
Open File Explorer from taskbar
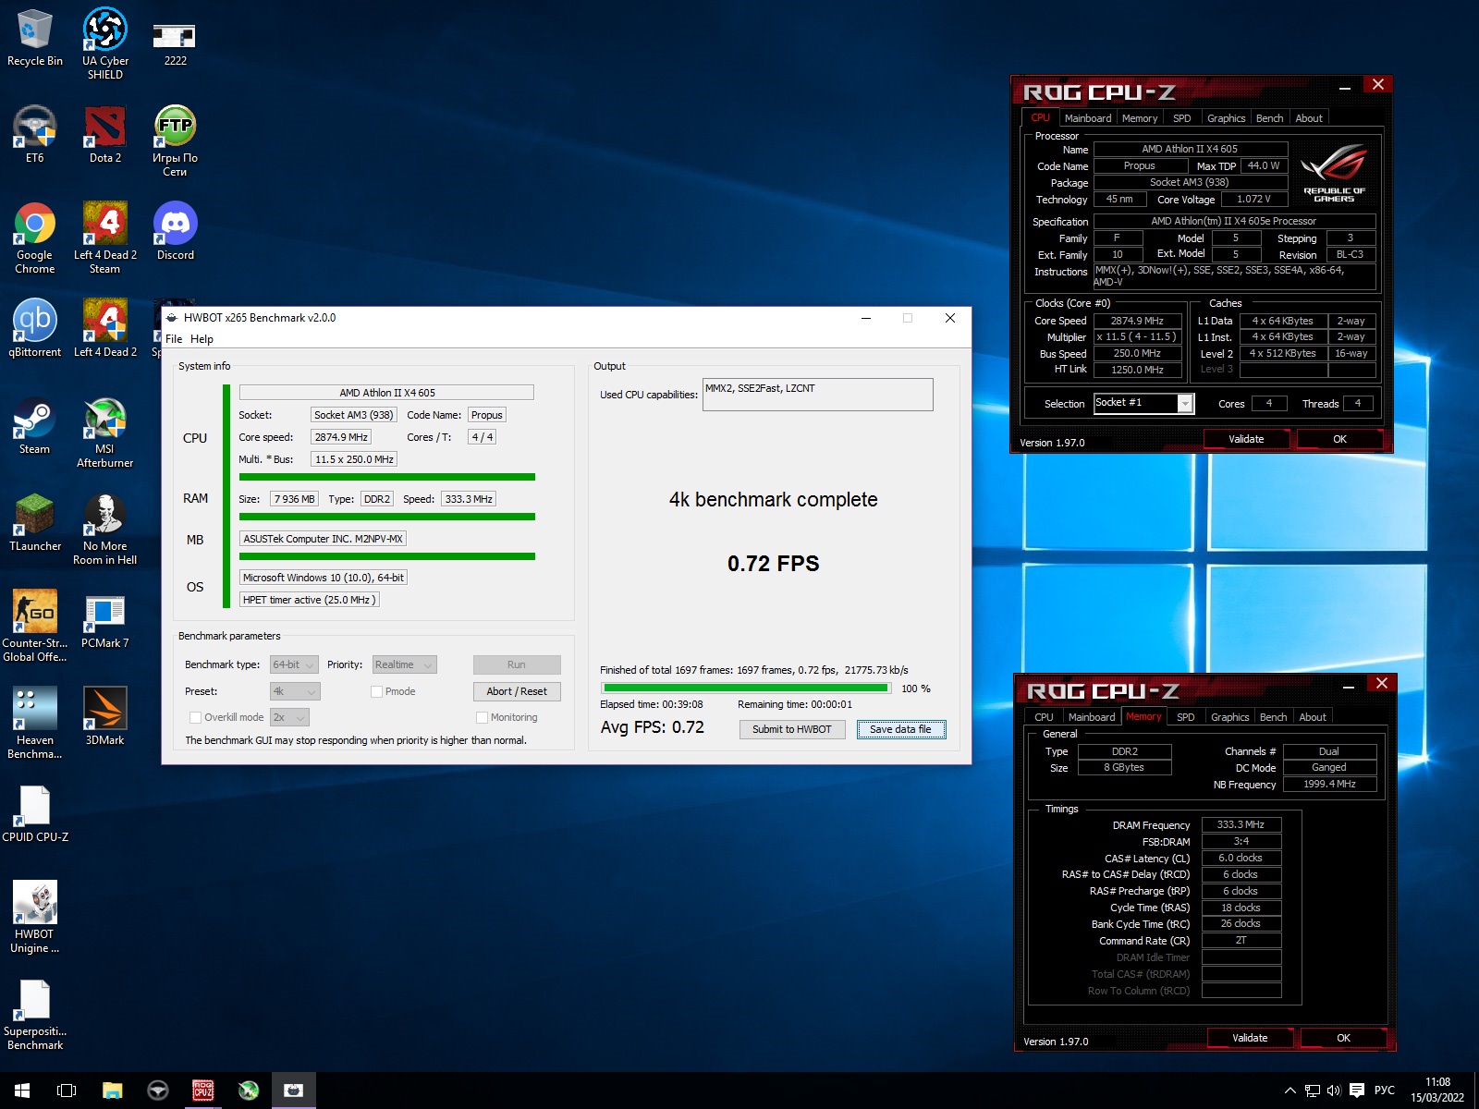click(112, 1091)
